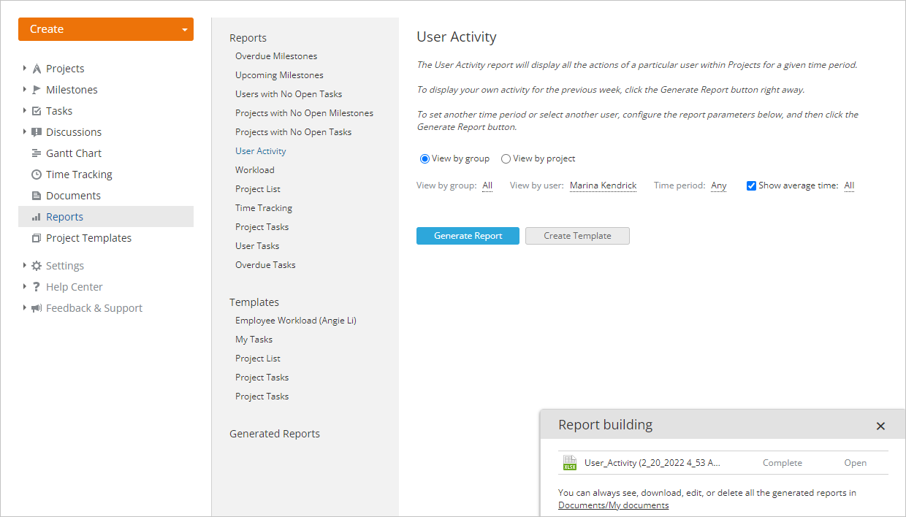Screen dimensions: 906x517
Task: Expand the Settings tree arrow
Action: [25, 265]
